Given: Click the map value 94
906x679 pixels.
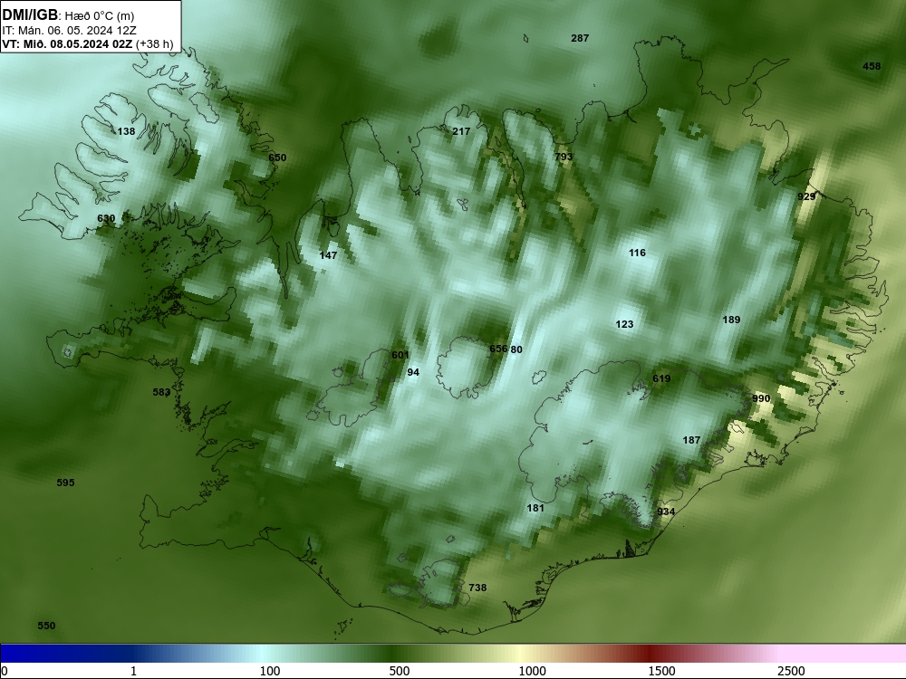Looking at the screenshot, I should (x=413, y=372).
